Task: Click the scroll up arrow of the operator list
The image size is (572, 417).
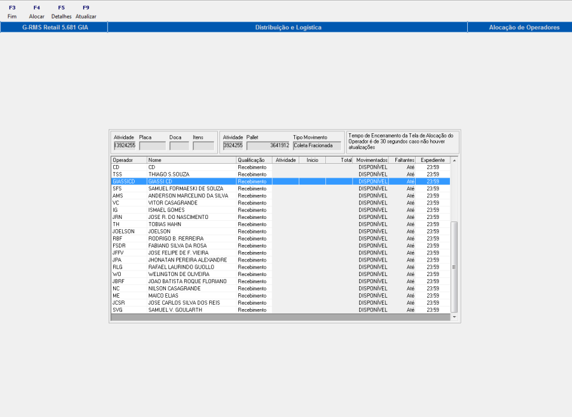Action: (x=454, y=161)
